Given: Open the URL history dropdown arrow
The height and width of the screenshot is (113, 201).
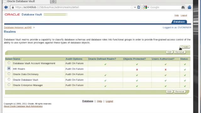Looking at the screenshot, I should (135, 7).
